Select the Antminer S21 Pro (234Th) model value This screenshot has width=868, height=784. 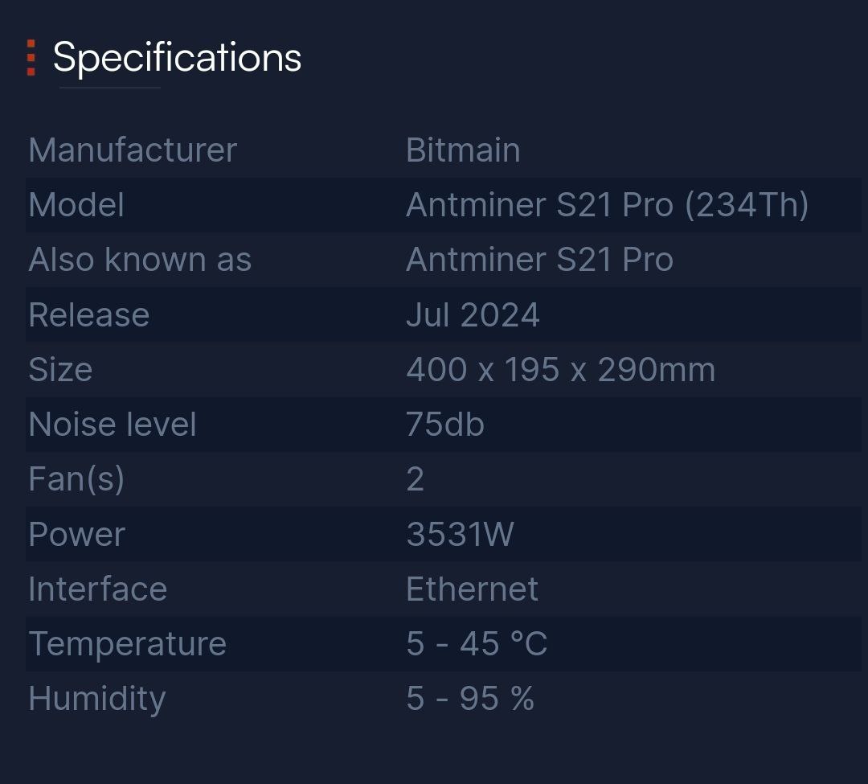(607, 205)
